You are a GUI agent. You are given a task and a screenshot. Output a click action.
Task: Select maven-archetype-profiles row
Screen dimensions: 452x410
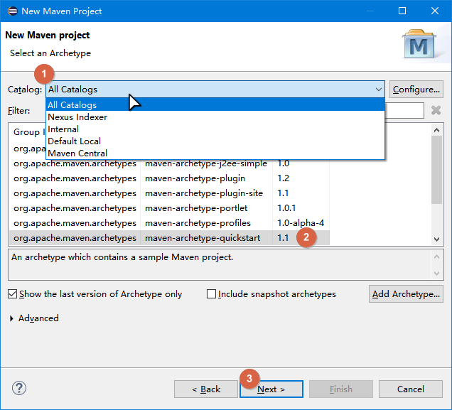coord(169,223)
